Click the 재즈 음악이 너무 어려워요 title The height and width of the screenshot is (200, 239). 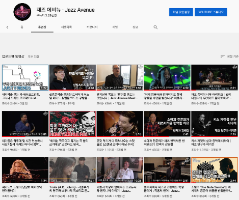pos(211,96)
